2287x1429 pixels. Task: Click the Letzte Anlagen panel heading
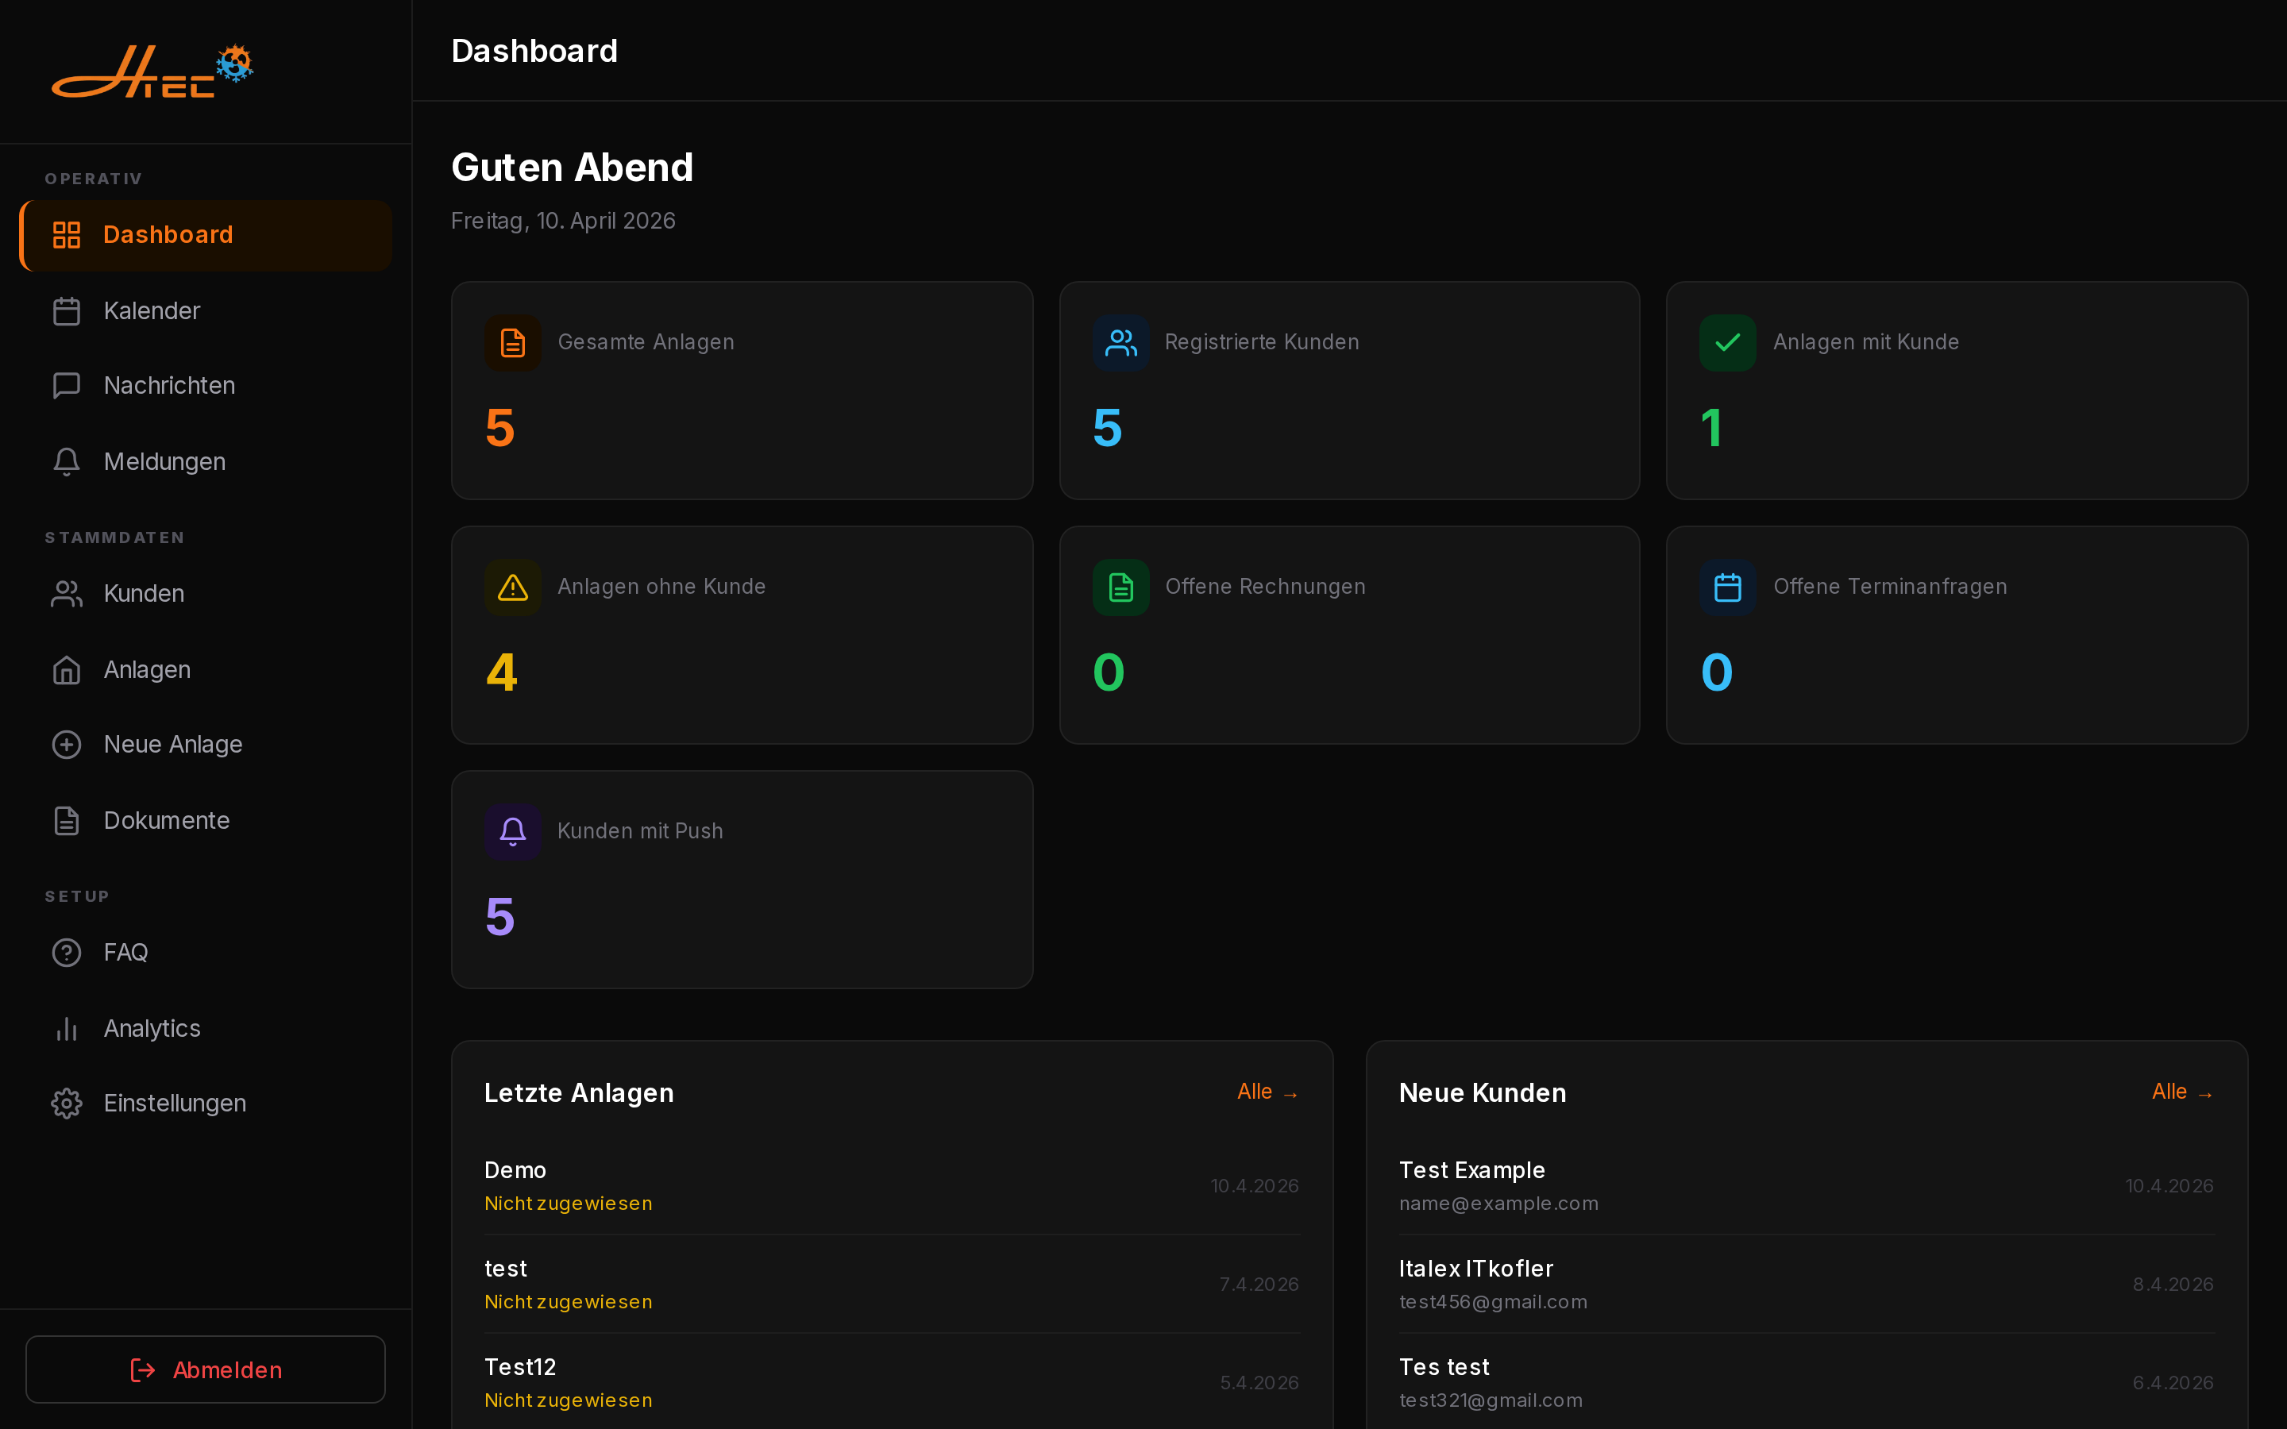[x=578, y=1092]
